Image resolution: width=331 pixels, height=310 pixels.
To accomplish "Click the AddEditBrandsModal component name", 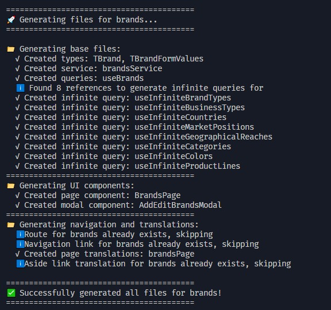I will point(180,205).
